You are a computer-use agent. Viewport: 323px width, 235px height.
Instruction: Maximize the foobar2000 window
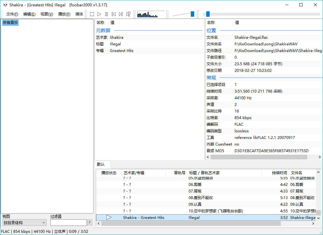(301, 5)
